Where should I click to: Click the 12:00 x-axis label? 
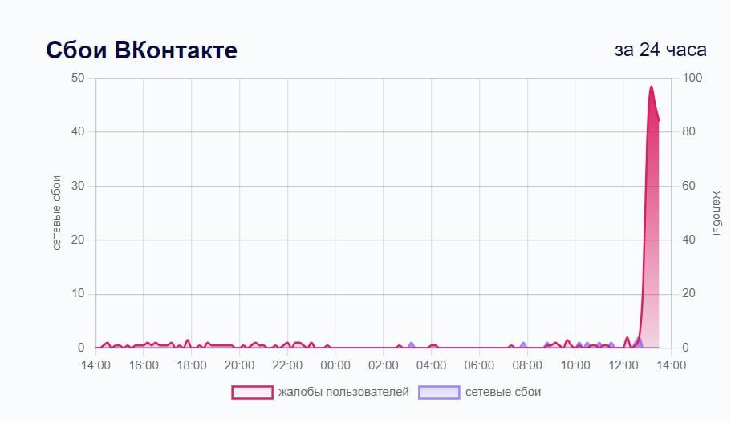tap(623, 365)
